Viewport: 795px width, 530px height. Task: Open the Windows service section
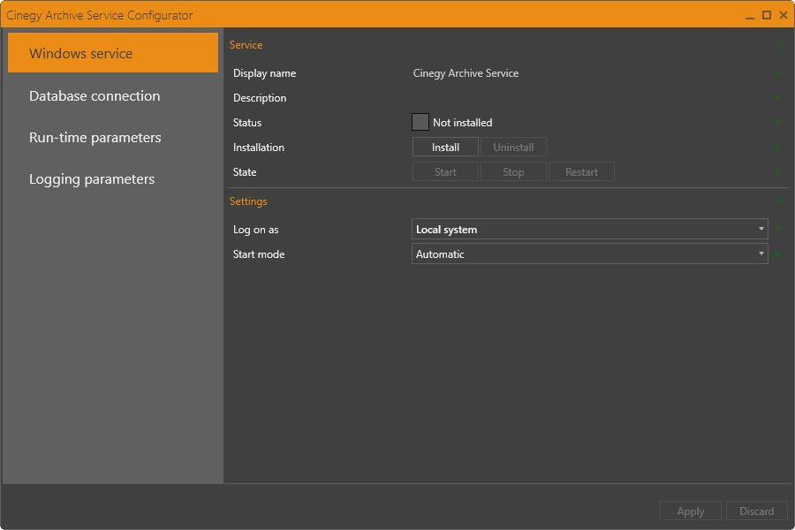[113, 53]
